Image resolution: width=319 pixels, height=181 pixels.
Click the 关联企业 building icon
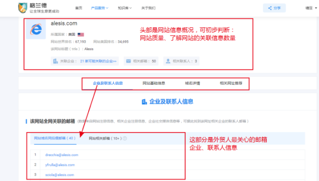pos(55,61)
